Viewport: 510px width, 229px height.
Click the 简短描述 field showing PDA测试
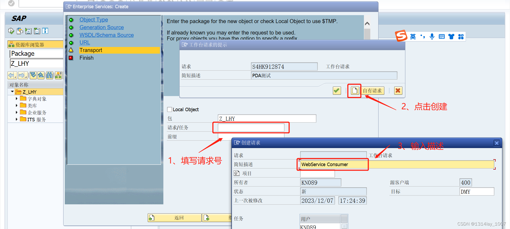point(324,76)
